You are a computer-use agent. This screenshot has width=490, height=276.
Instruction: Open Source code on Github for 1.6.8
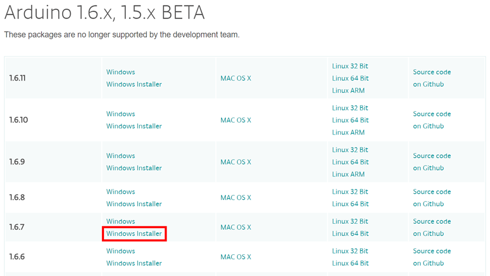432,198
